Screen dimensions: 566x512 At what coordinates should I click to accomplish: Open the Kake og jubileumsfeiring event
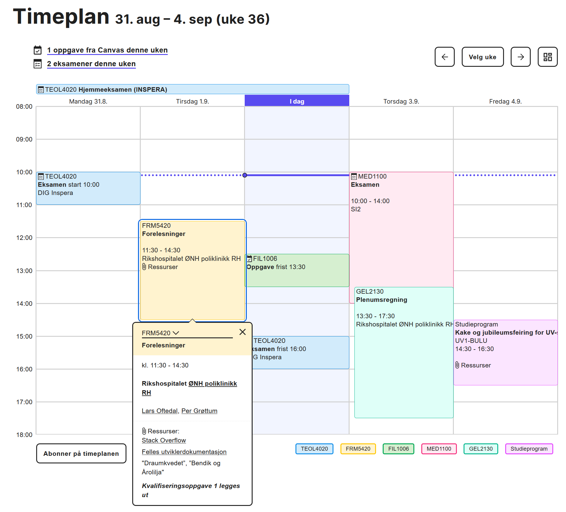tap(506, 353)
